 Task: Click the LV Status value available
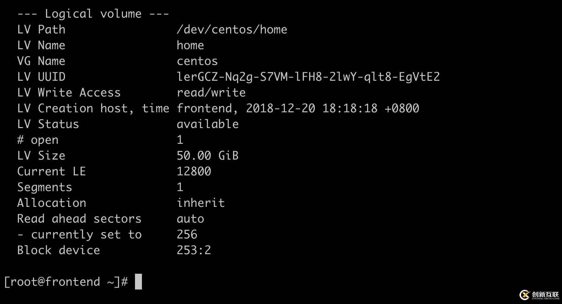(208, 124)
